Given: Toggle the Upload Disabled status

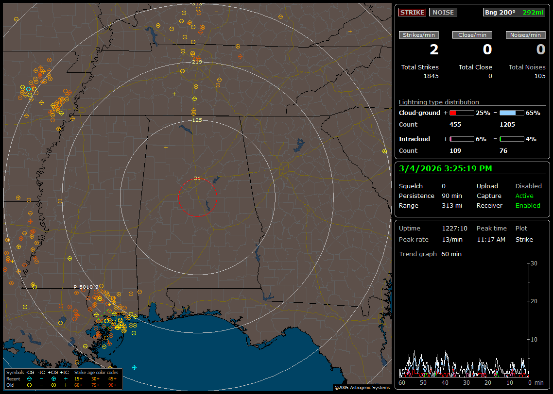Looking at the screenshot, I should [x=528, y=186].
